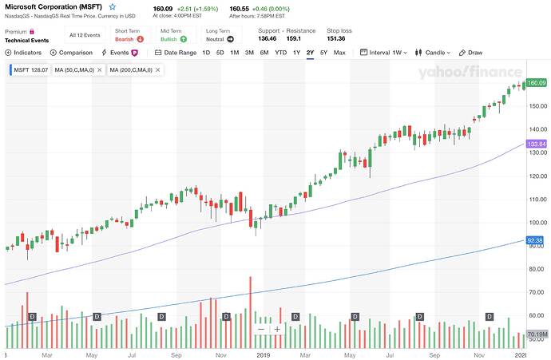Click the first dividend D marker

[33, 317]
